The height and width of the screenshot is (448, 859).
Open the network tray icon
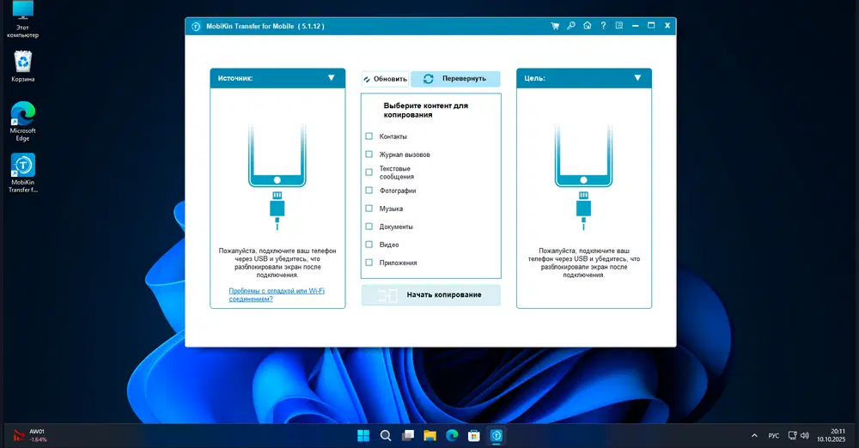click(792, 436)
